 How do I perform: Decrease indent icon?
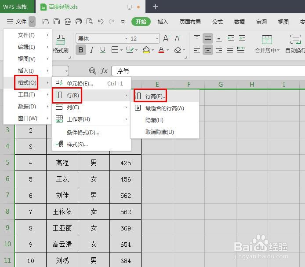pos(231,38)
